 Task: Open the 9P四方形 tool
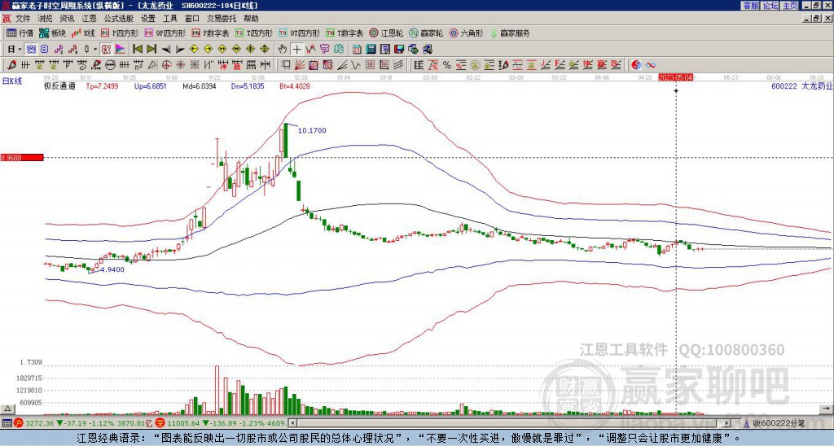coord(165,33)
